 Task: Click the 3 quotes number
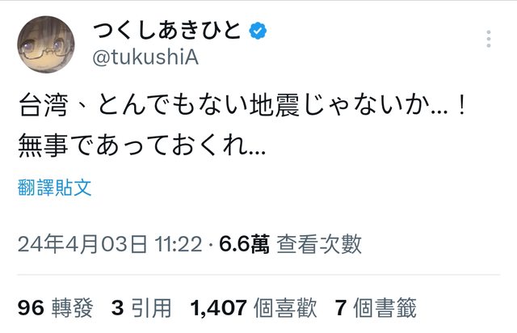(x=117, y=306)
